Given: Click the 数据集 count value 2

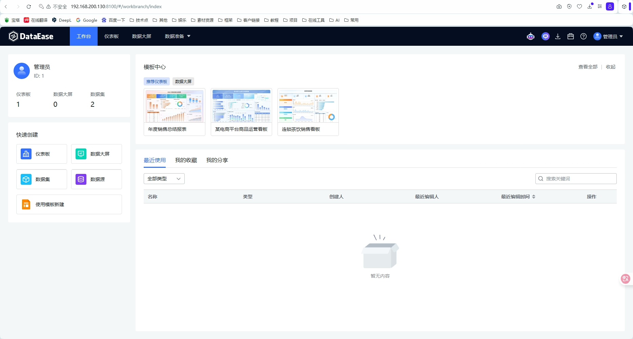Looking at the screenshot, I should [93, 104].
